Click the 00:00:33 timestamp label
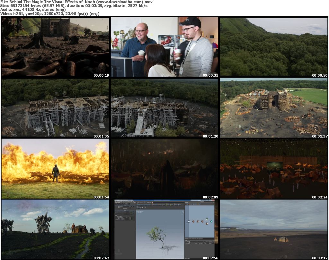The height and width of the screenshot is (260, 329). click(x=210, y=75)
